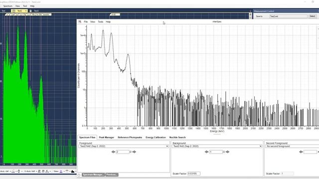Click the Second Foreground Scale Factor field
Screen dimensions: 319x179
click(287, 174)
